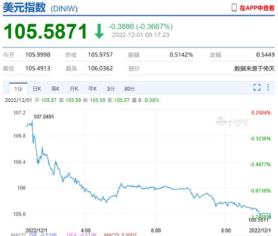Viewport: 278px width, 236px height.
Task: Click the 6:00 time axis label
Action: coord(156,230)
